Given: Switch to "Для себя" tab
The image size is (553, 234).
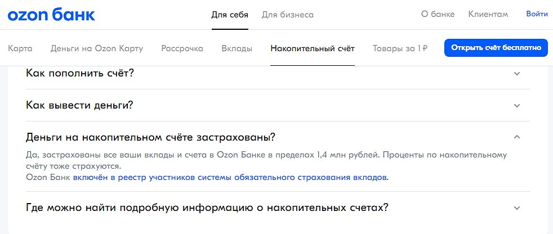Looking at the screenshot, I should point(229,15).
